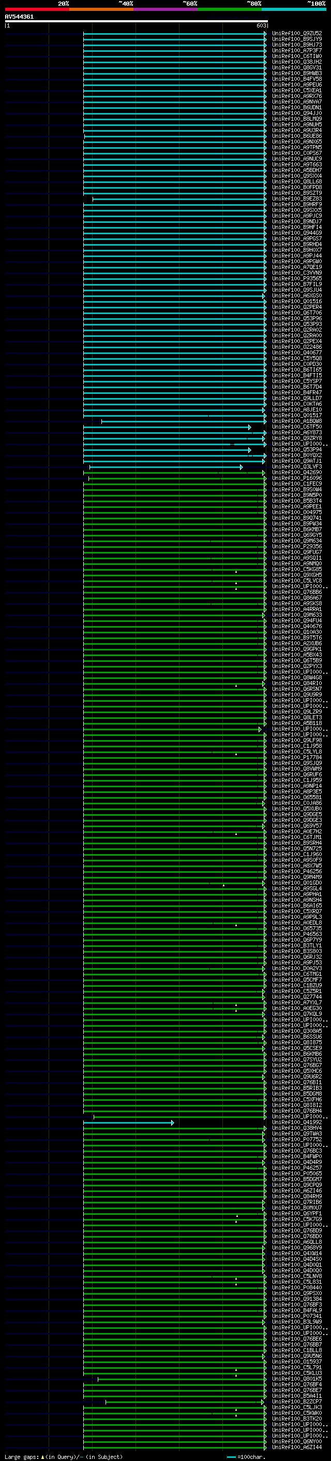
Task: Select hit label UniRef100_B9EZ83
Action: coord(297,198)
